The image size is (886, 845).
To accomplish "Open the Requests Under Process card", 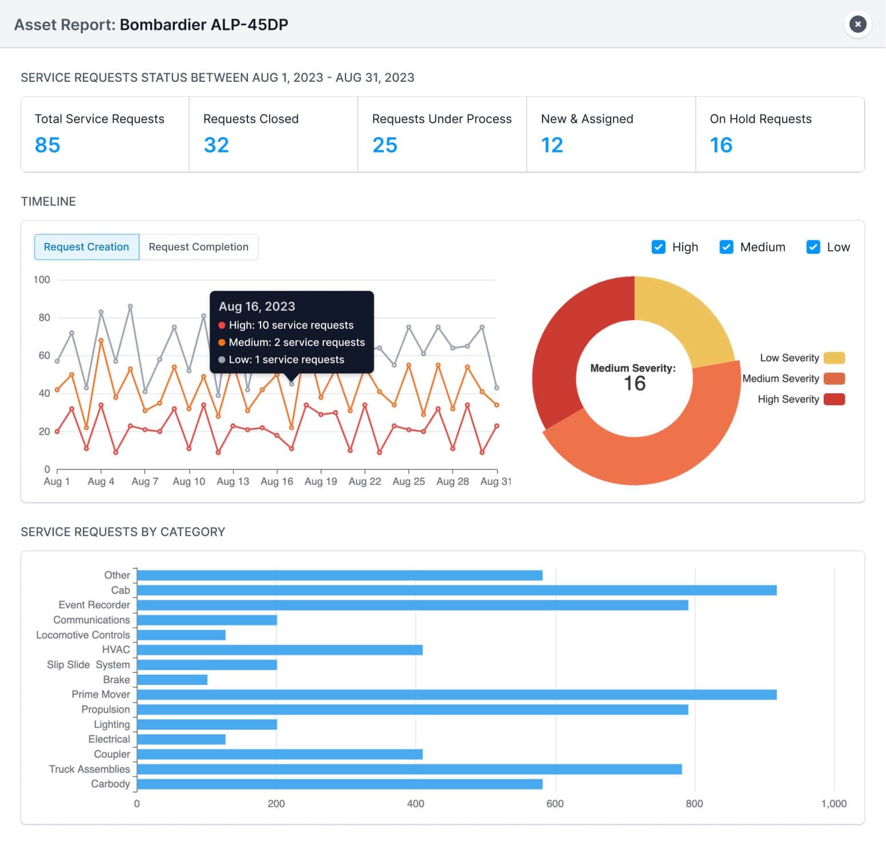I will pos(442,134).
